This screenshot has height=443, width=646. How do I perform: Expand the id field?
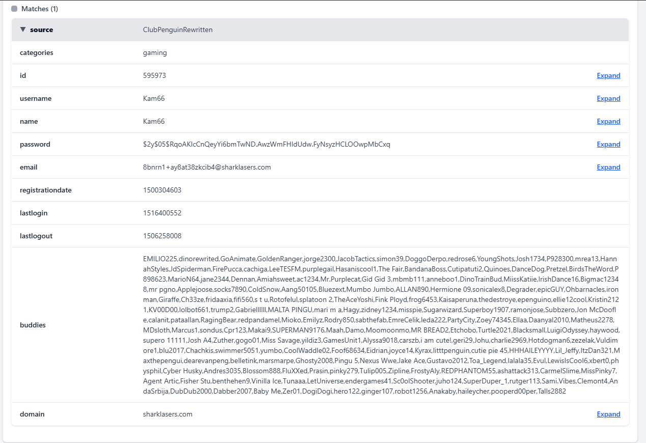[608, 75]
